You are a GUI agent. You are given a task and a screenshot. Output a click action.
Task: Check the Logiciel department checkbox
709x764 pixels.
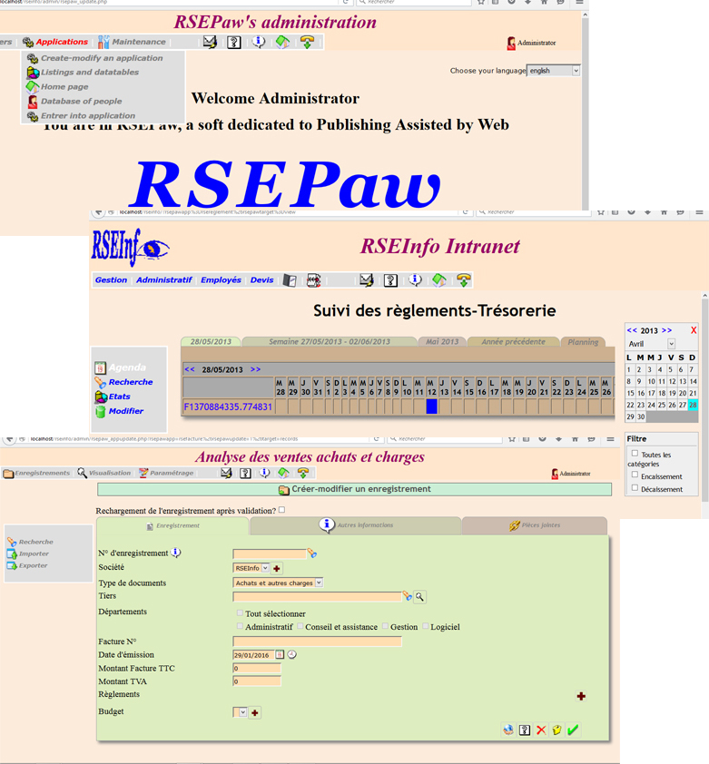click(x=425, y=625)
